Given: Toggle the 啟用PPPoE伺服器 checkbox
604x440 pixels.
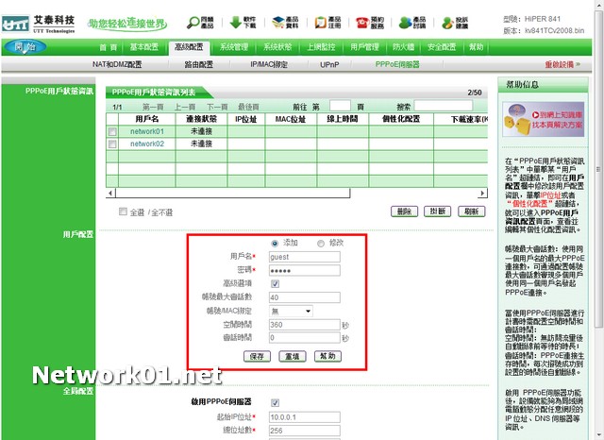Looking at the screenshot, I should pos(275,402).
